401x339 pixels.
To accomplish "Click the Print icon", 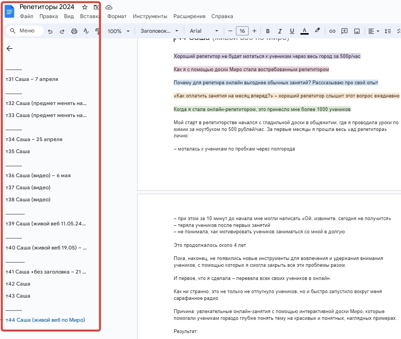I will click(x=74, y=31).
